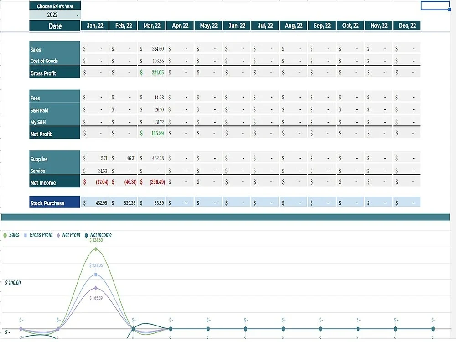The image size is (456, 342).
Task: Select the Fees row label
Action: pos(54,98)
